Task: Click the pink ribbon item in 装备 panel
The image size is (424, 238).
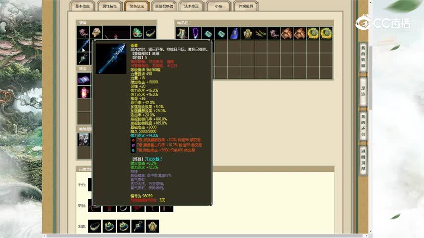Action: pos(83,33)
